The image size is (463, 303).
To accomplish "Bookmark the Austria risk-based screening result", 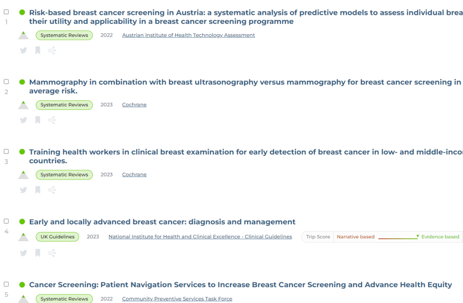I will (x=38, y=51).
